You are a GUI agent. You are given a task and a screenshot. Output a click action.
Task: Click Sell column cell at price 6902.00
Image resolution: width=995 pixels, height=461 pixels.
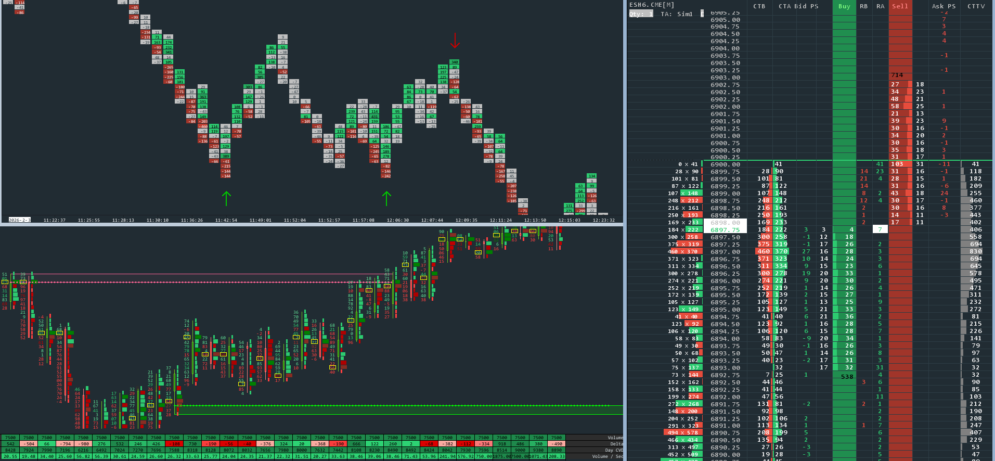[900, 106]
